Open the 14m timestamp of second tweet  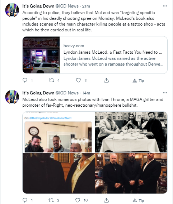click(x=86, y=93)
